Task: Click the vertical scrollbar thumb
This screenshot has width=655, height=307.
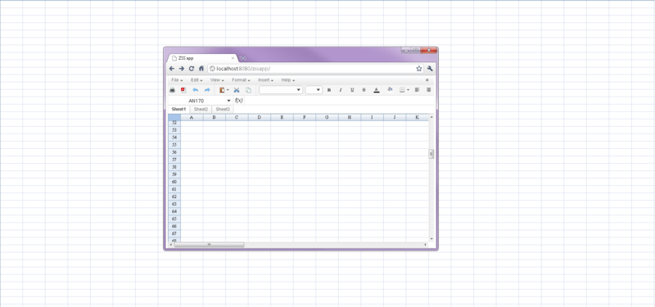Action: [431, 154]
